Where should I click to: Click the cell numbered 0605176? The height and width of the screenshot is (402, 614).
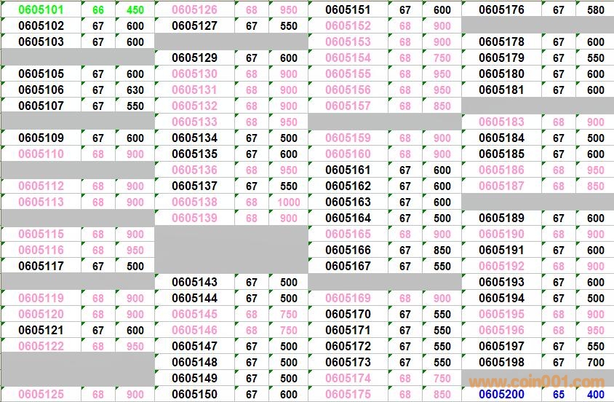point(501,10)
